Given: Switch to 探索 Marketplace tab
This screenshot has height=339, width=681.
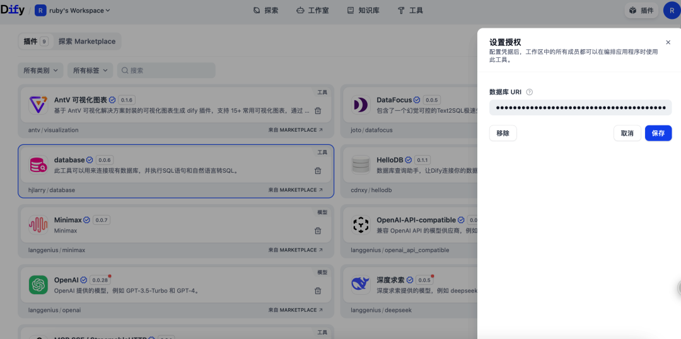Looking at the screenshot, I should 87,41.
